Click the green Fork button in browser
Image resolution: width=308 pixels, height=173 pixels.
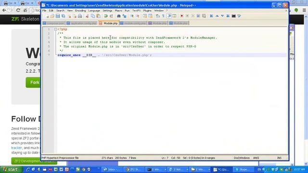[33, 82]
